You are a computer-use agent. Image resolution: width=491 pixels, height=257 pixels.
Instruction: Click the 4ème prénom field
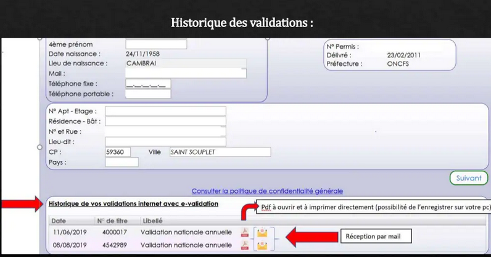coord(156,44)
